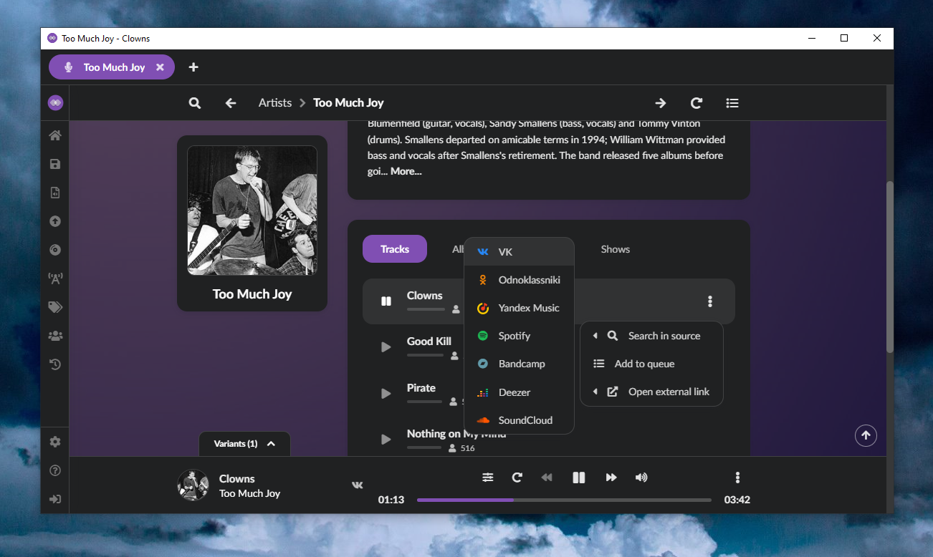Choose Deezer from source list

click(x=520, y=392)
